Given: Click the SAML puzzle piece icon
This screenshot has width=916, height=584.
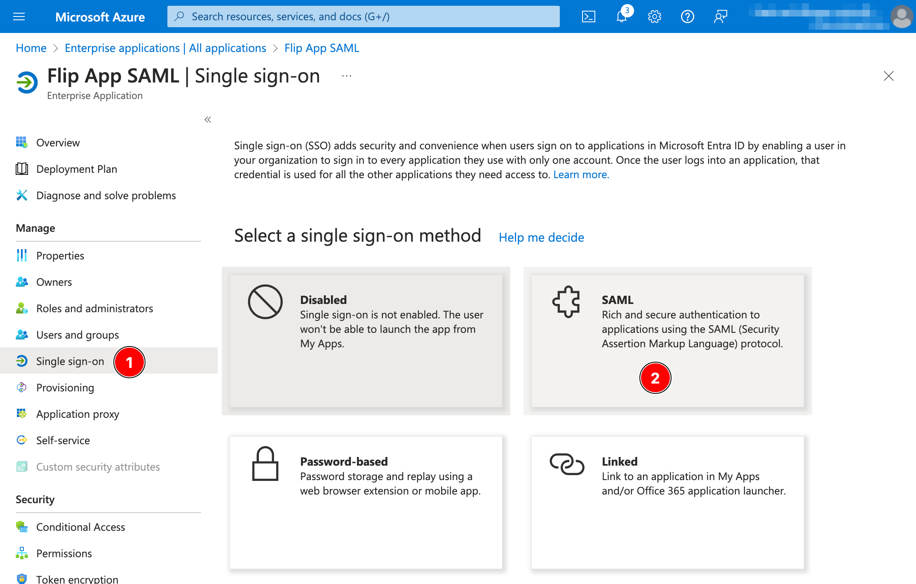Looking at the screenshot, I should [566, 301].
